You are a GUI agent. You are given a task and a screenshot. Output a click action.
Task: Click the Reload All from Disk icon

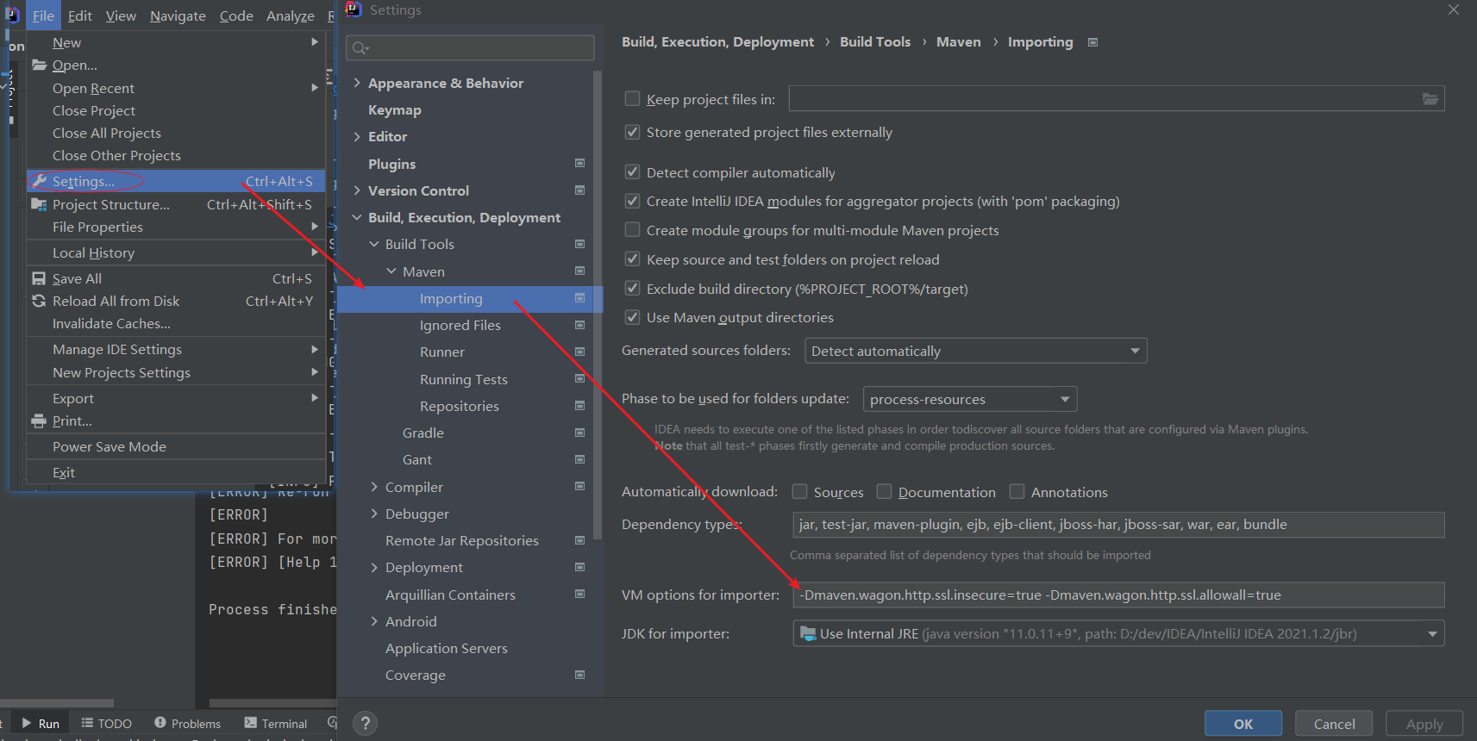pos(39,301)
